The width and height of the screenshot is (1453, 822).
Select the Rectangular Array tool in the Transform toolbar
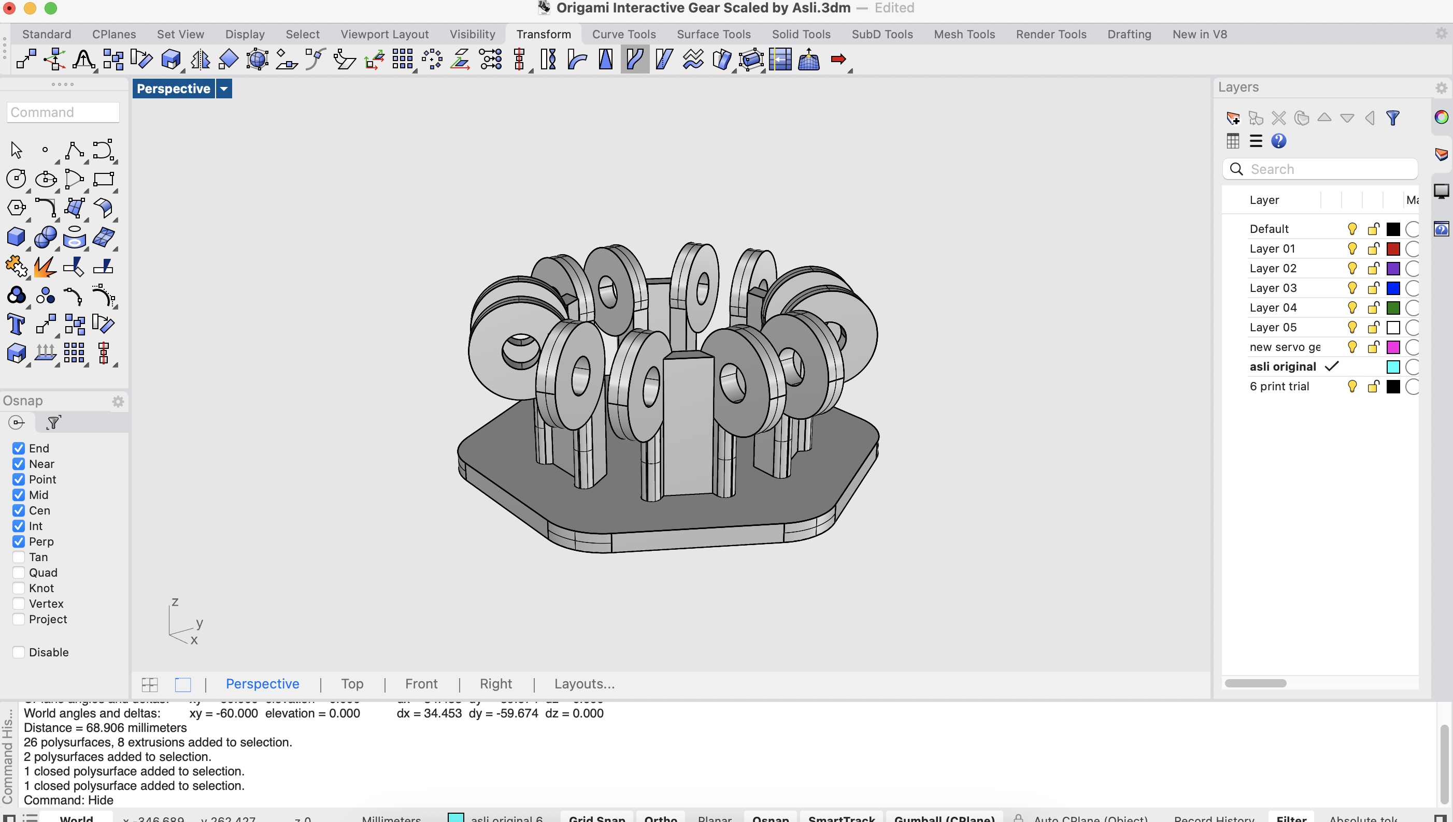click(x=403, y=58)
